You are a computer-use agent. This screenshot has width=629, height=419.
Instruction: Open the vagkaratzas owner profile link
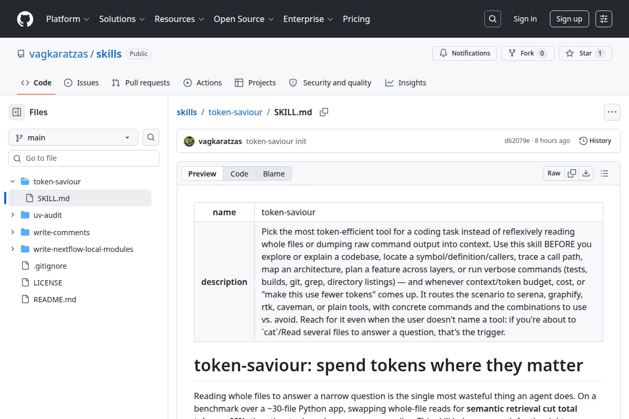(59, 54)
